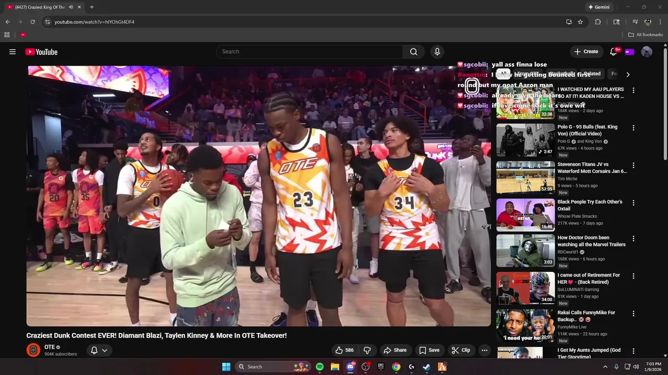This screenshot has height=375, width=668.
Task: Open the Back Retired video thumbnail
Action: 526,288
